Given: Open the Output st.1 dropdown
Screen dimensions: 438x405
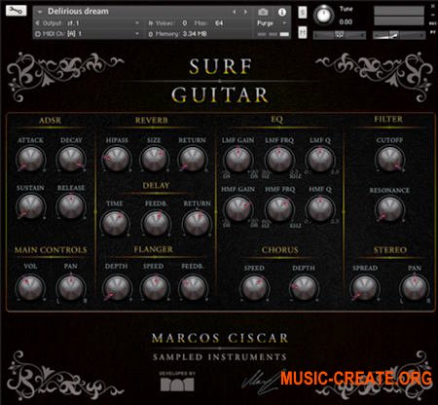Looking at the screenshot, I should click(x=88, y=23).
